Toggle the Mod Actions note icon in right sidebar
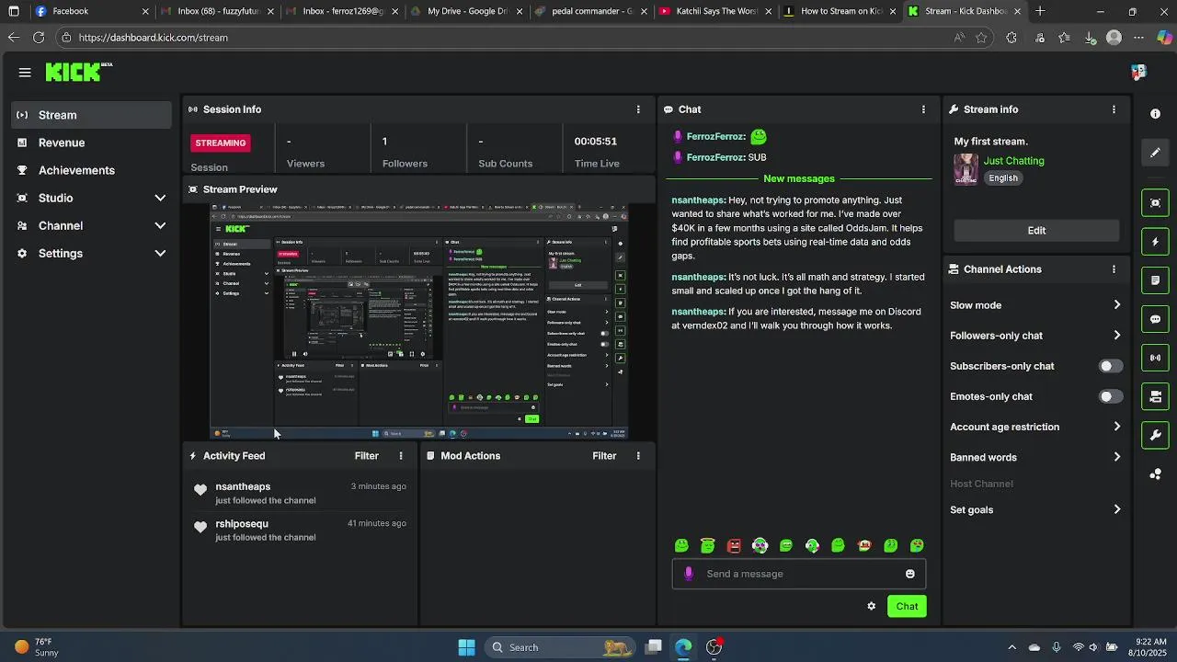Viewport: 1177px width, 662px height. click(1155, 280)
